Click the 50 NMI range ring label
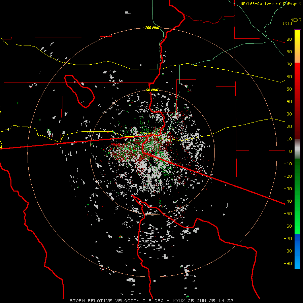Image resolution: width=303 pixels, height=303 pixels. (152, 90)
